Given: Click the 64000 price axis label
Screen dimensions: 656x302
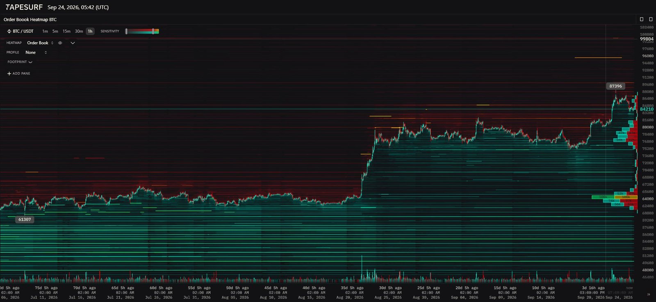Looking at the screenshot, I should (648, 199).
